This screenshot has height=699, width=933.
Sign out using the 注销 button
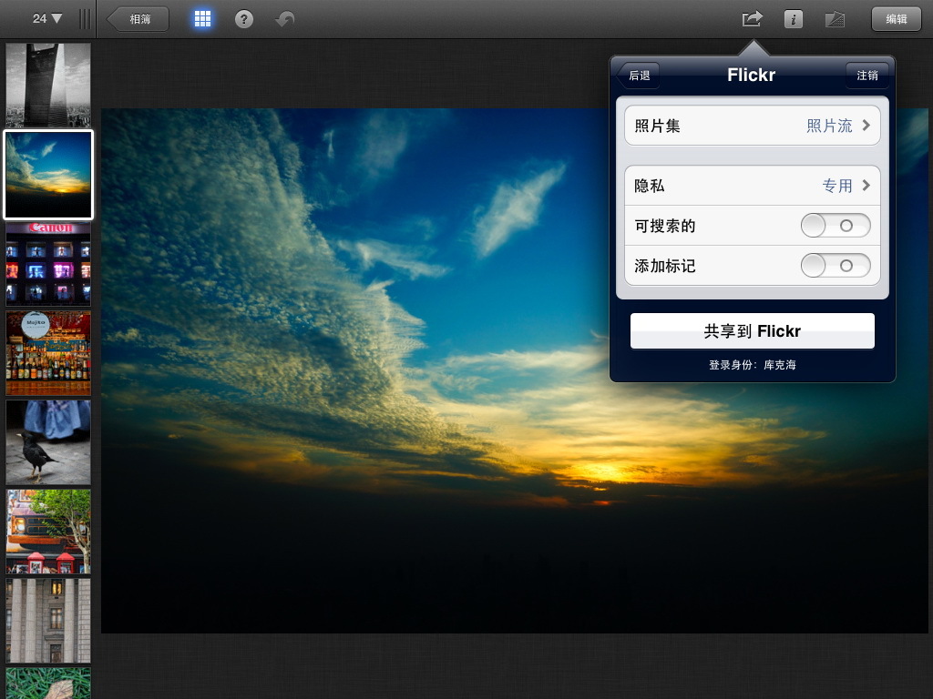tap(866, 76)
